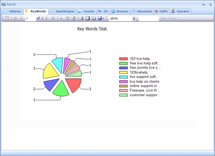Open the Browser tab
The height and width of the screenshot is (156, 215).
(120, 12)
